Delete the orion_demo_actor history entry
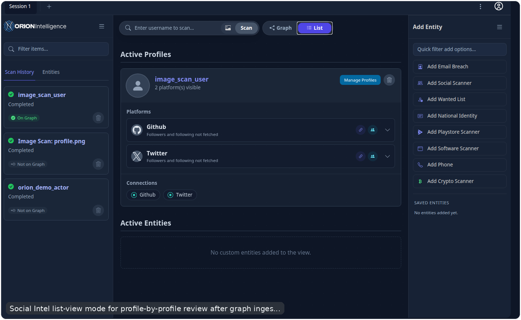 (98, 211)
